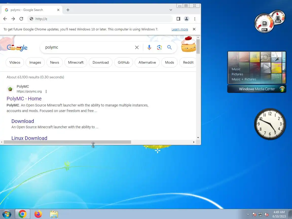The height and width of the screenshot is (219, 292).
Task: Click the address bar showing http://c
Action: pyautogui.click(x=100, y=19)
